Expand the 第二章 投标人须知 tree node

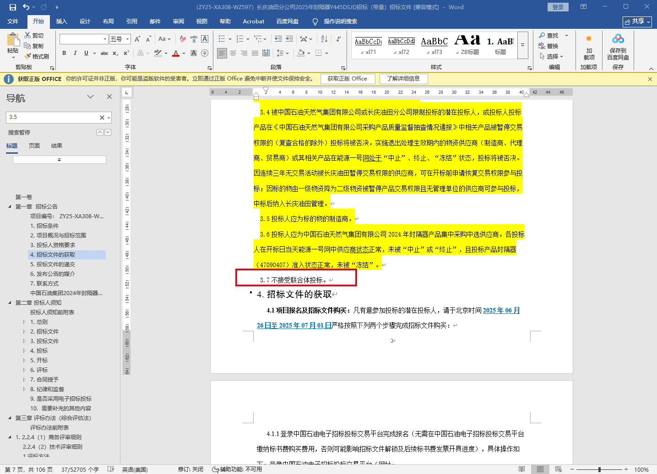tap(10, 302)
